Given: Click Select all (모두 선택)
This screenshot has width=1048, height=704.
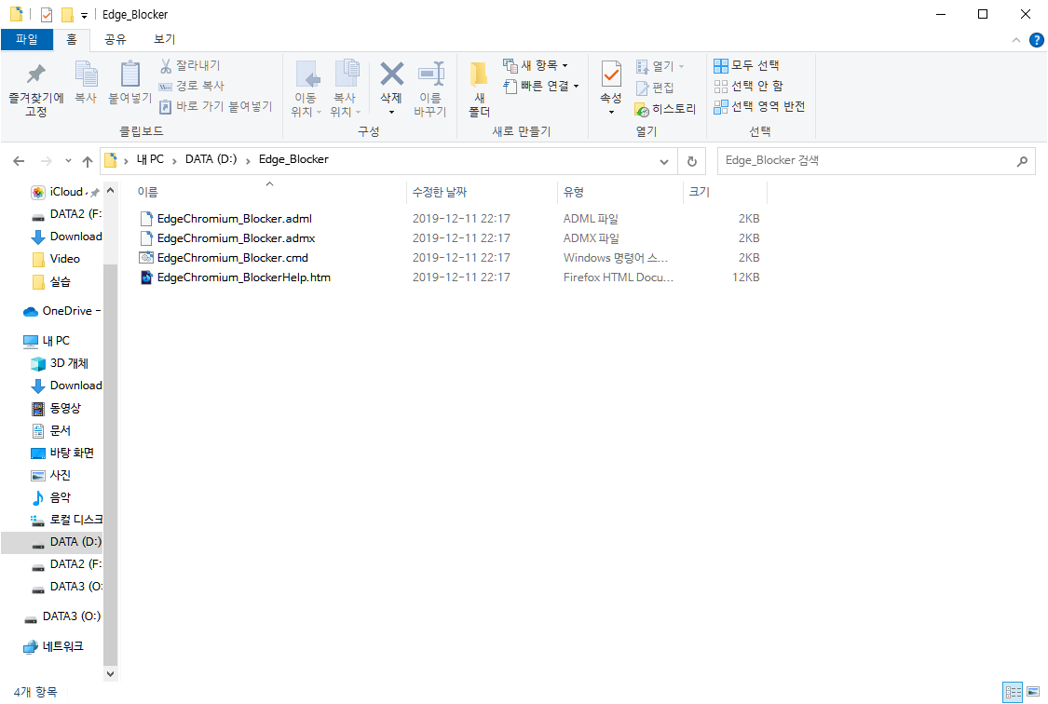Looking at the screenshot, I should click(x=746, y=65).
